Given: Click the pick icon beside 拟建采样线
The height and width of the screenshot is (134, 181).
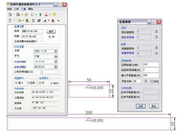Looking at the screenshot, I should 156,53.
